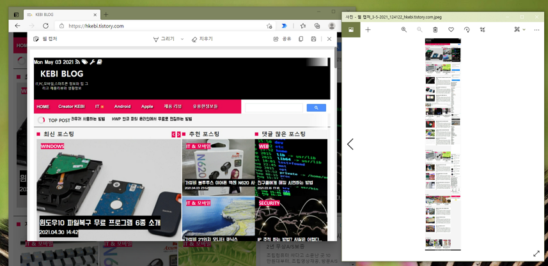Open Edge vertical tabs menu icon
The height and width of the screenshot is (266, 548).
16,15
